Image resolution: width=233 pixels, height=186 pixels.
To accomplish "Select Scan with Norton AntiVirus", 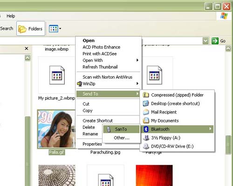I will pyautogui.click(x=107, y=77).
